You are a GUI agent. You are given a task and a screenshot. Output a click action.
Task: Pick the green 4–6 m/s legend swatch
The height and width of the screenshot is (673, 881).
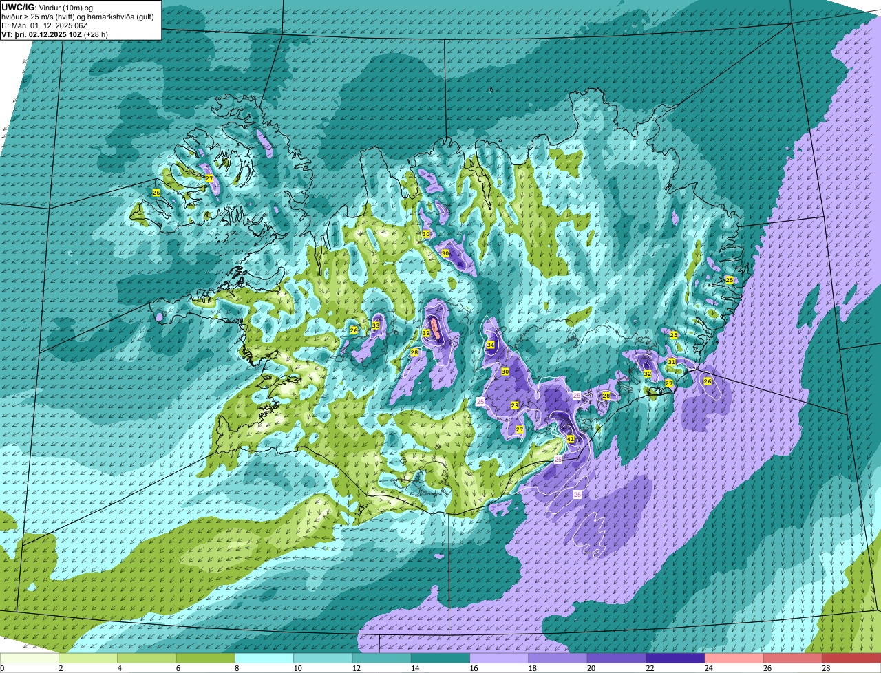pyautogui.click(x=147, y=658)
